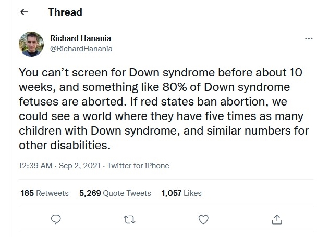Click the retweet arrows icon
The image size is (317, 237).
[129, 220]
